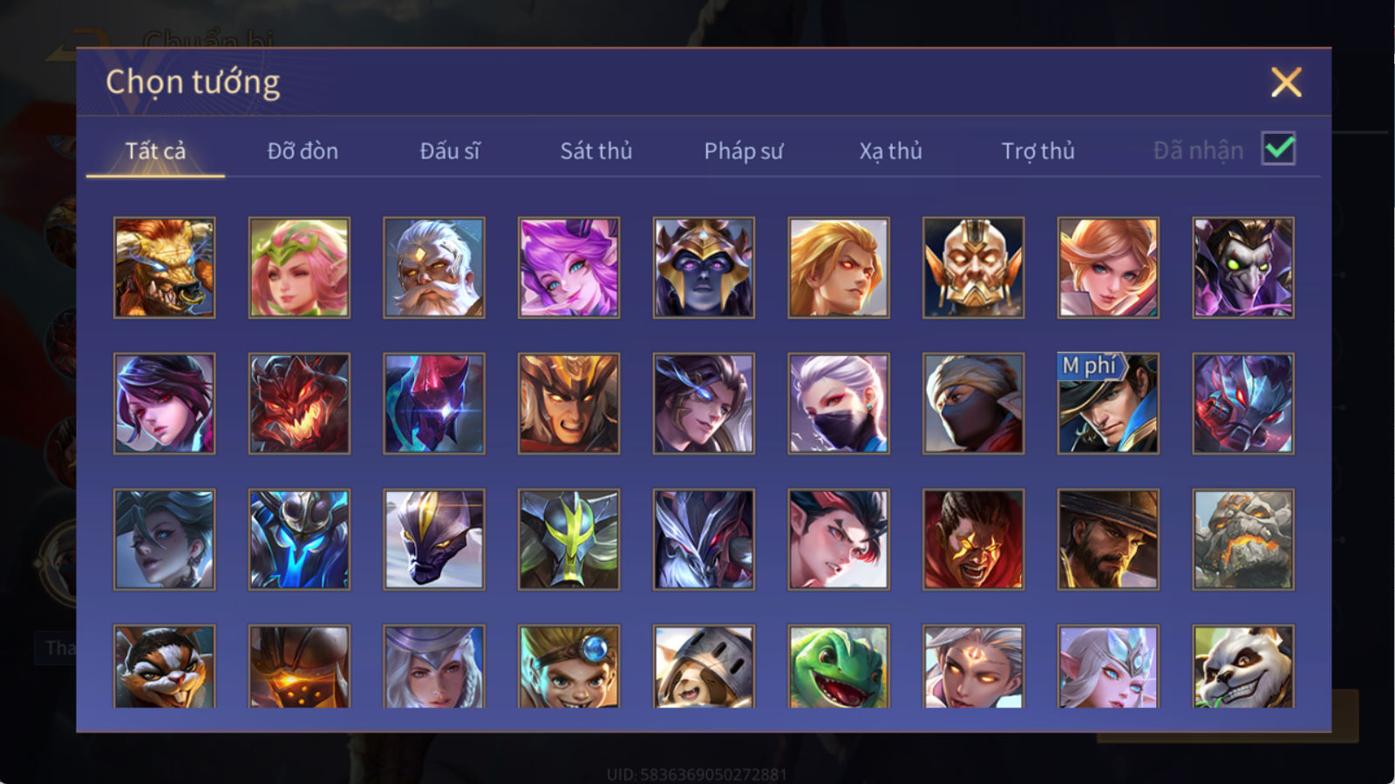Switch to the "Đỡ đòn" tab
Viewport: 1395px width, 784px height.
tap(303, 151)
